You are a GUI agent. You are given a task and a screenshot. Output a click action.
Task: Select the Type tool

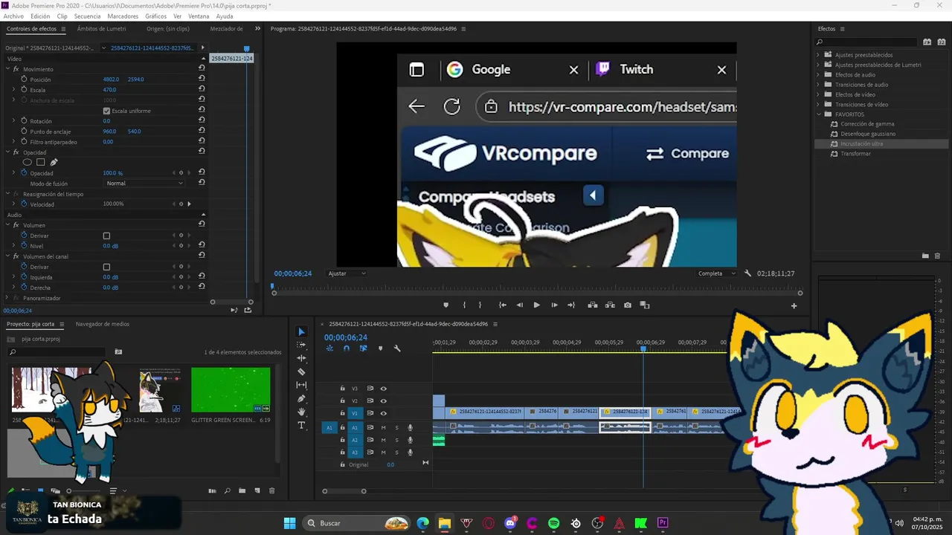point(301,425)
